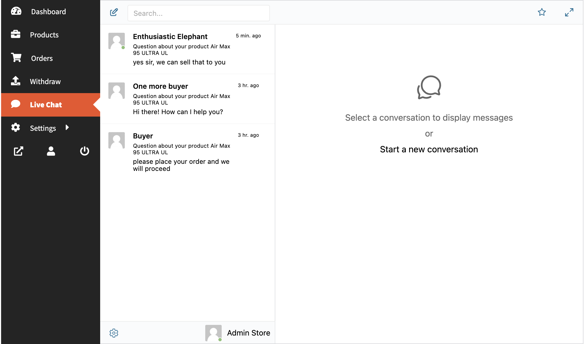Click the Admin Store avatar thumbnail
This screenshot has height=344, width=584.
coord(213,333)
